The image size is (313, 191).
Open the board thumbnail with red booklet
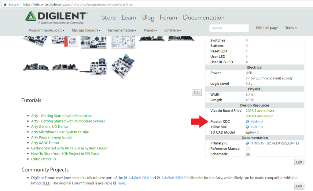pyautogui.click(x=64, y=42)
